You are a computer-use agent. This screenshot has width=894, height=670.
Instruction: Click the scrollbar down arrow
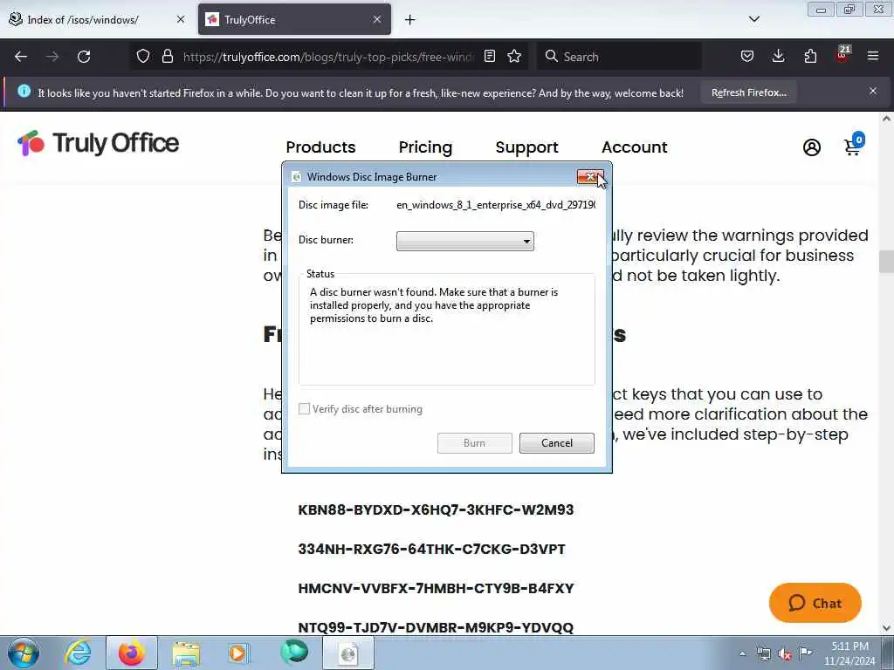tap(886, 628)
